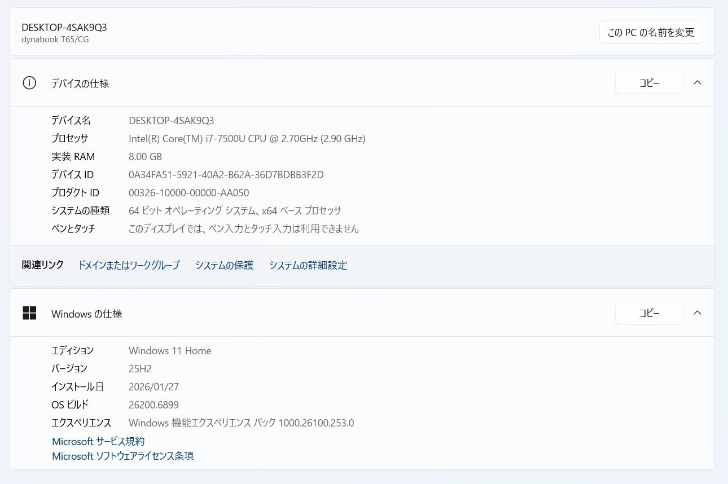Click the エディション label
Screen dimensions: 728x484
coord(73,351)
